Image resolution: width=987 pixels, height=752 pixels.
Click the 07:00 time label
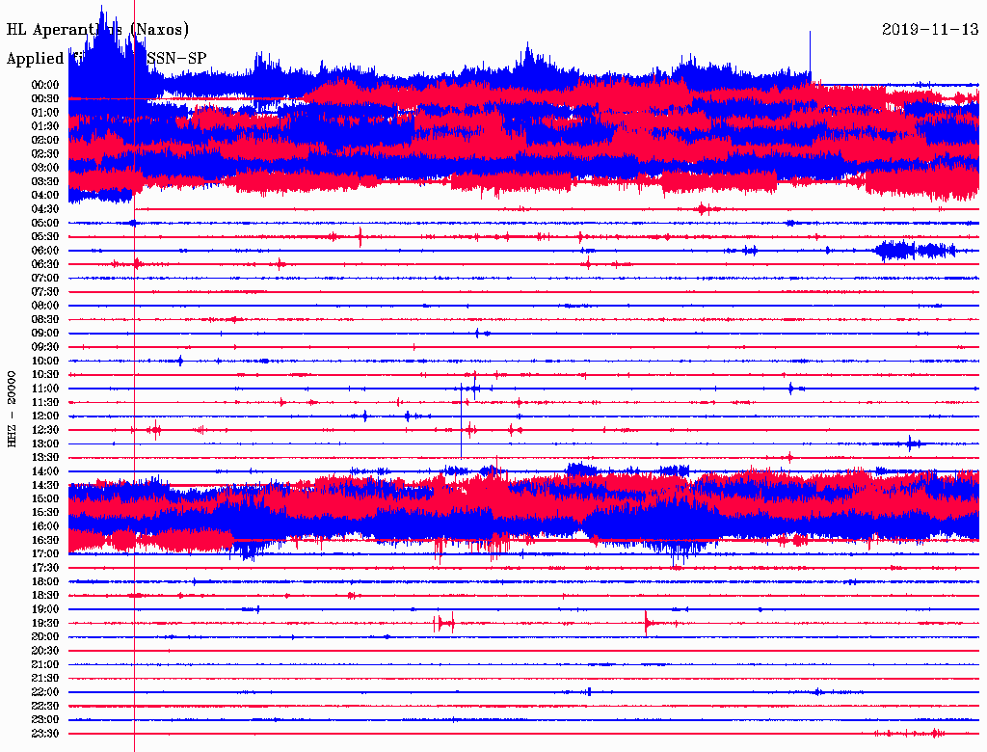click(45, 279)
